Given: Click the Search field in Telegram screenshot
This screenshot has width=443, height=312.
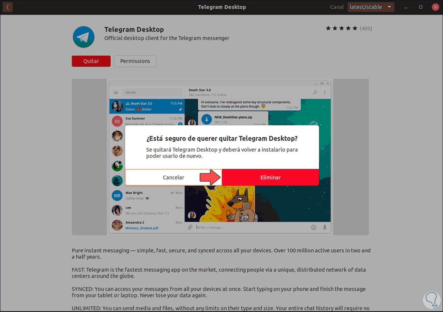Looking at the screenshot, I should click(x=152, y=92).
